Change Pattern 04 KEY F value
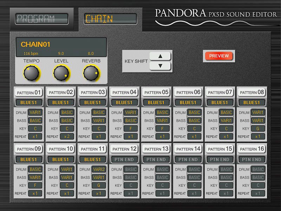Viewport: 281px width, 211px height. [131, 129]
